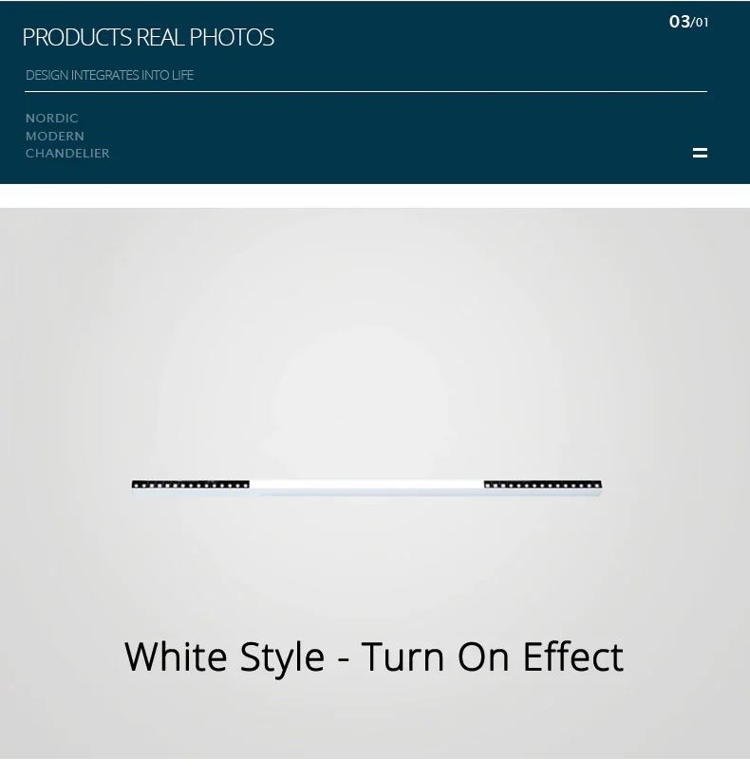
Task: Click the /01 section indicator
Action: tap(700, 23)
